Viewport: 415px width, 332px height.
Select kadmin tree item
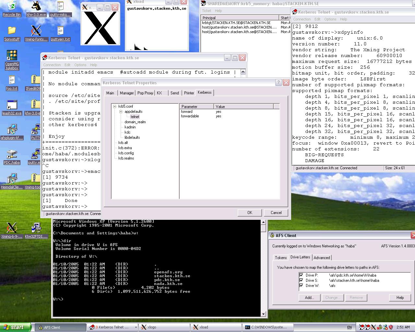coord(130,127)
